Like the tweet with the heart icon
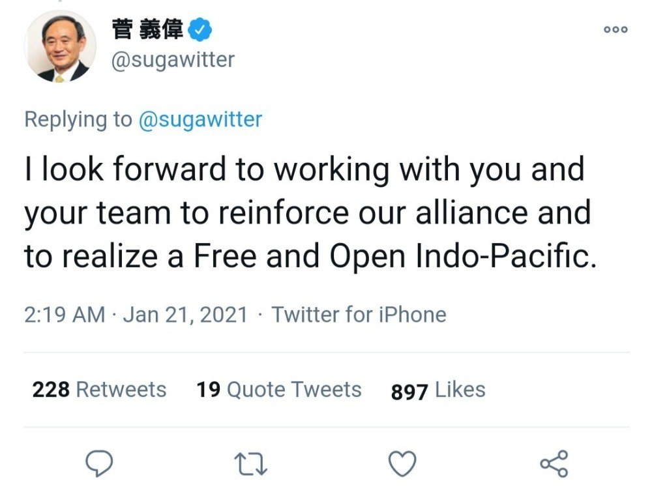The width and height of the screenshot is (652, 496). tap(402, 464)
